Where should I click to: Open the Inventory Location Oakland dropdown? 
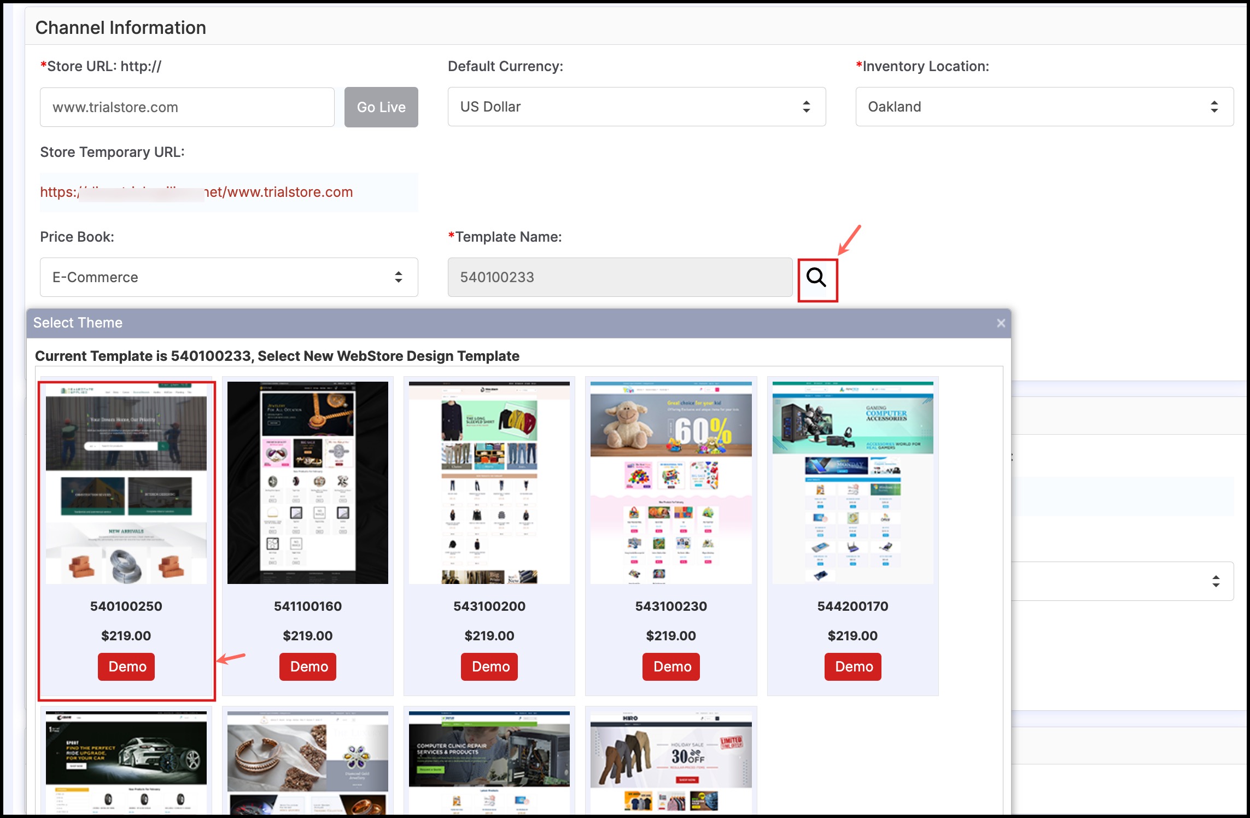pos(1044,107)
